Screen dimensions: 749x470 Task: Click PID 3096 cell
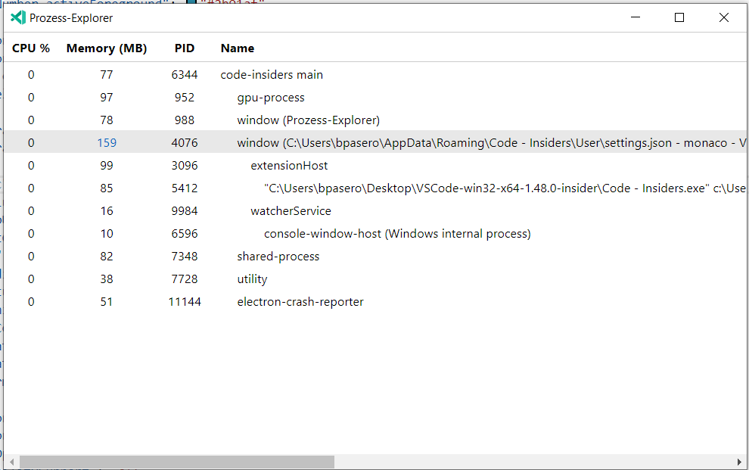click(185, 165)
